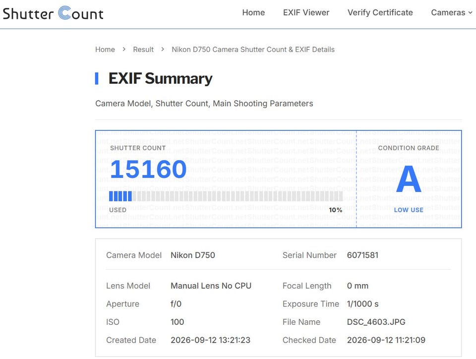The width and height of the screenshot is (476, 359).
Task: Click created date 2026-09-12 13:21:23
Action: (210, 340)
